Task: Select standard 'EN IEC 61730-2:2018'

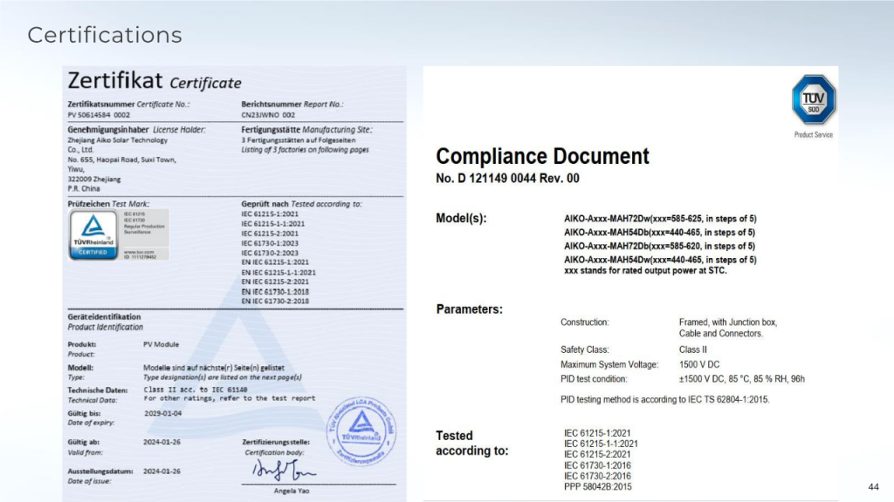Action: coord(275,302)
